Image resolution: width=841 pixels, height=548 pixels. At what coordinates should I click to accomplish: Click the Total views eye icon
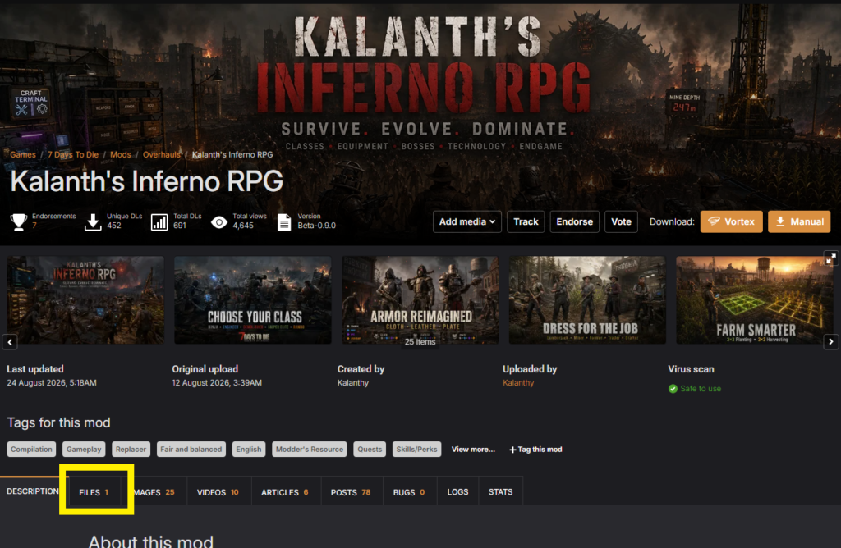tap(218, 221)
